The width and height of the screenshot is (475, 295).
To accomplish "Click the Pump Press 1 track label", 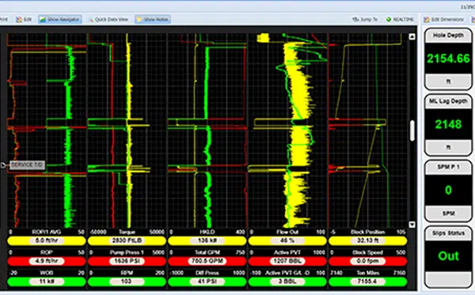I will click(127, 252).
